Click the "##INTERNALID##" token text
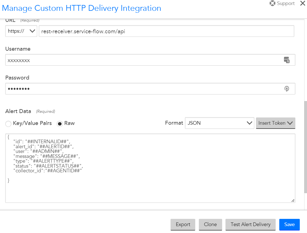The width and height of the screenshot is (307, 233). coord(47,142)
